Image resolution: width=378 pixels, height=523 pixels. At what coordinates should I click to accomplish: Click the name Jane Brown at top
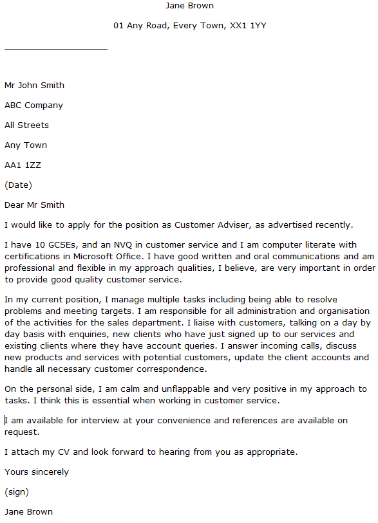pyautogui.click(x=189, y=6)
